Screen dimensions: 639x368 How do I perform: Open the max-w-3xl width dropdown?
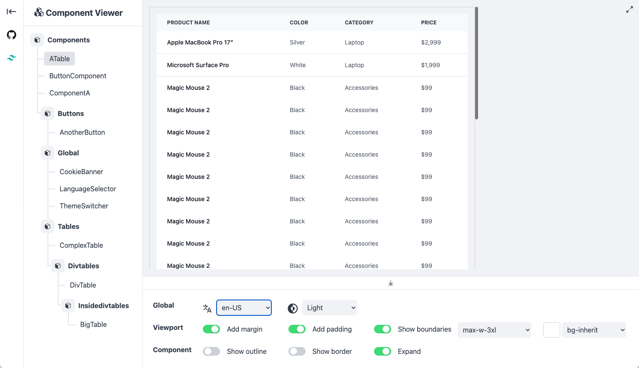point(494,330)
